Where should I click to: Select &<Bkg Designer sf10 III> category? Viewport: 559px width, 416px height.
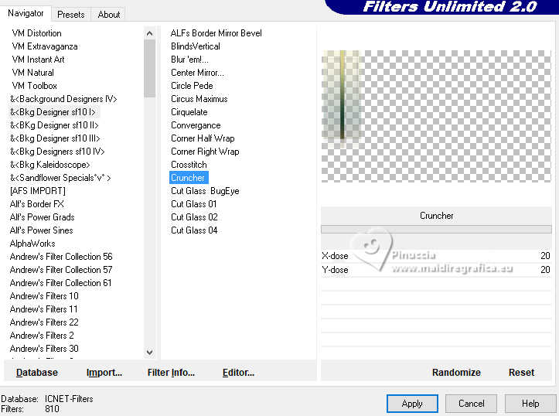(x=55, y=138)
